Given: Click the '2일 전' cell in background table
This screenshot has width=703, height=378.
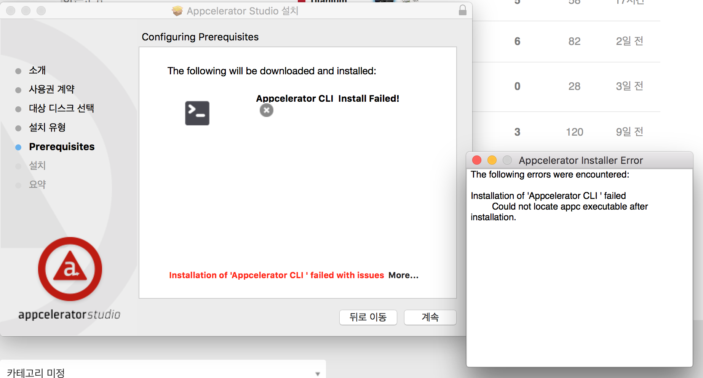Looking at the screenshot, I should coord(630,41).
